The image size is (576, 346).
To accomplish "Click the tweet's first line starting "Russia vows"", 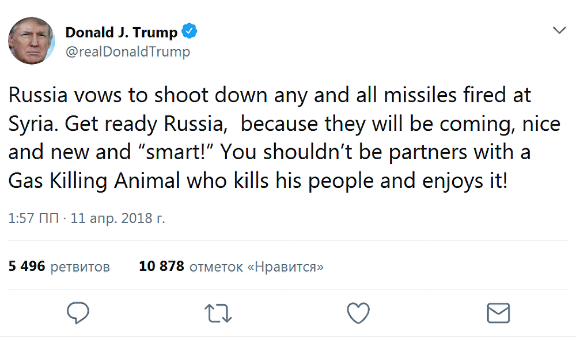I will [x=270, y=95].
